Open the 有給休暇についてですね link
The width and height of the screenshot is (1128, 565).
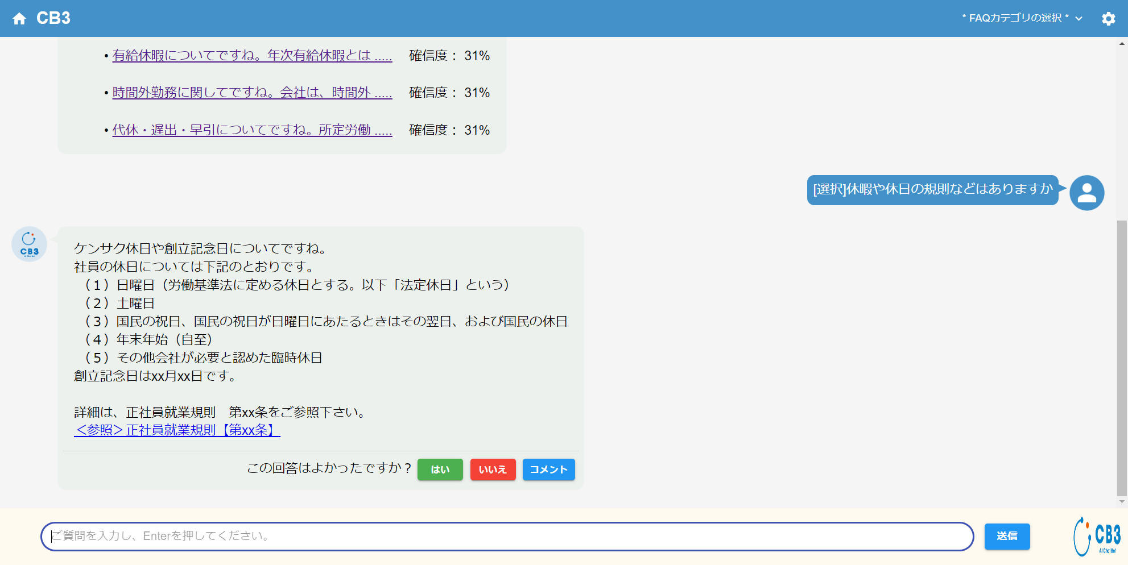point(252,56)
